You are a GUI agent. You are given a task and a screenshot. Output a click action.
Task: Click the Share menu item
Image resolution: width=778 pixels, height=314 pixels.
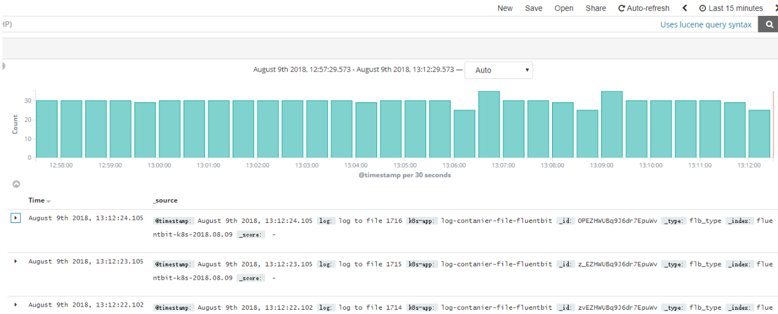click(x=596, y=8)
